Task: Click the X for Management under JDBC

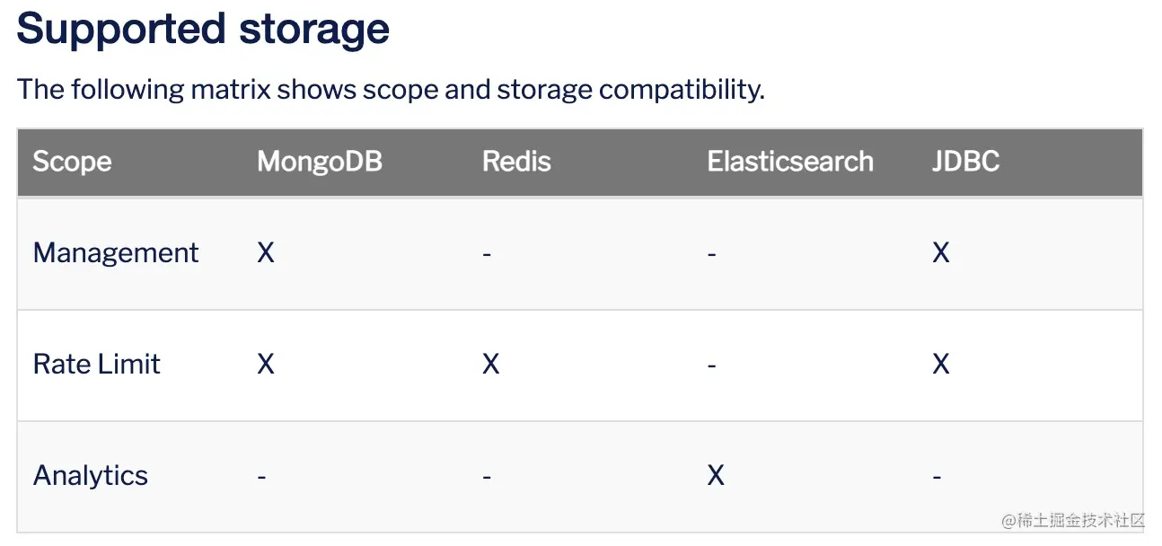Action: tap(941, 253)
